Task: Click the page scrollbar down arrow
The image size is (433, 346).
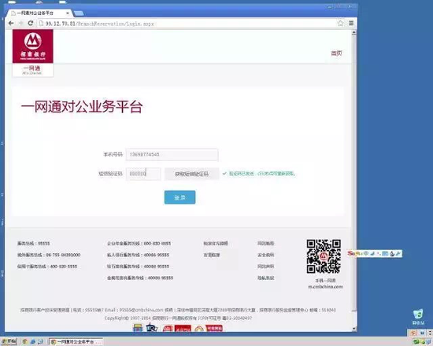Action: coord(353,329)
